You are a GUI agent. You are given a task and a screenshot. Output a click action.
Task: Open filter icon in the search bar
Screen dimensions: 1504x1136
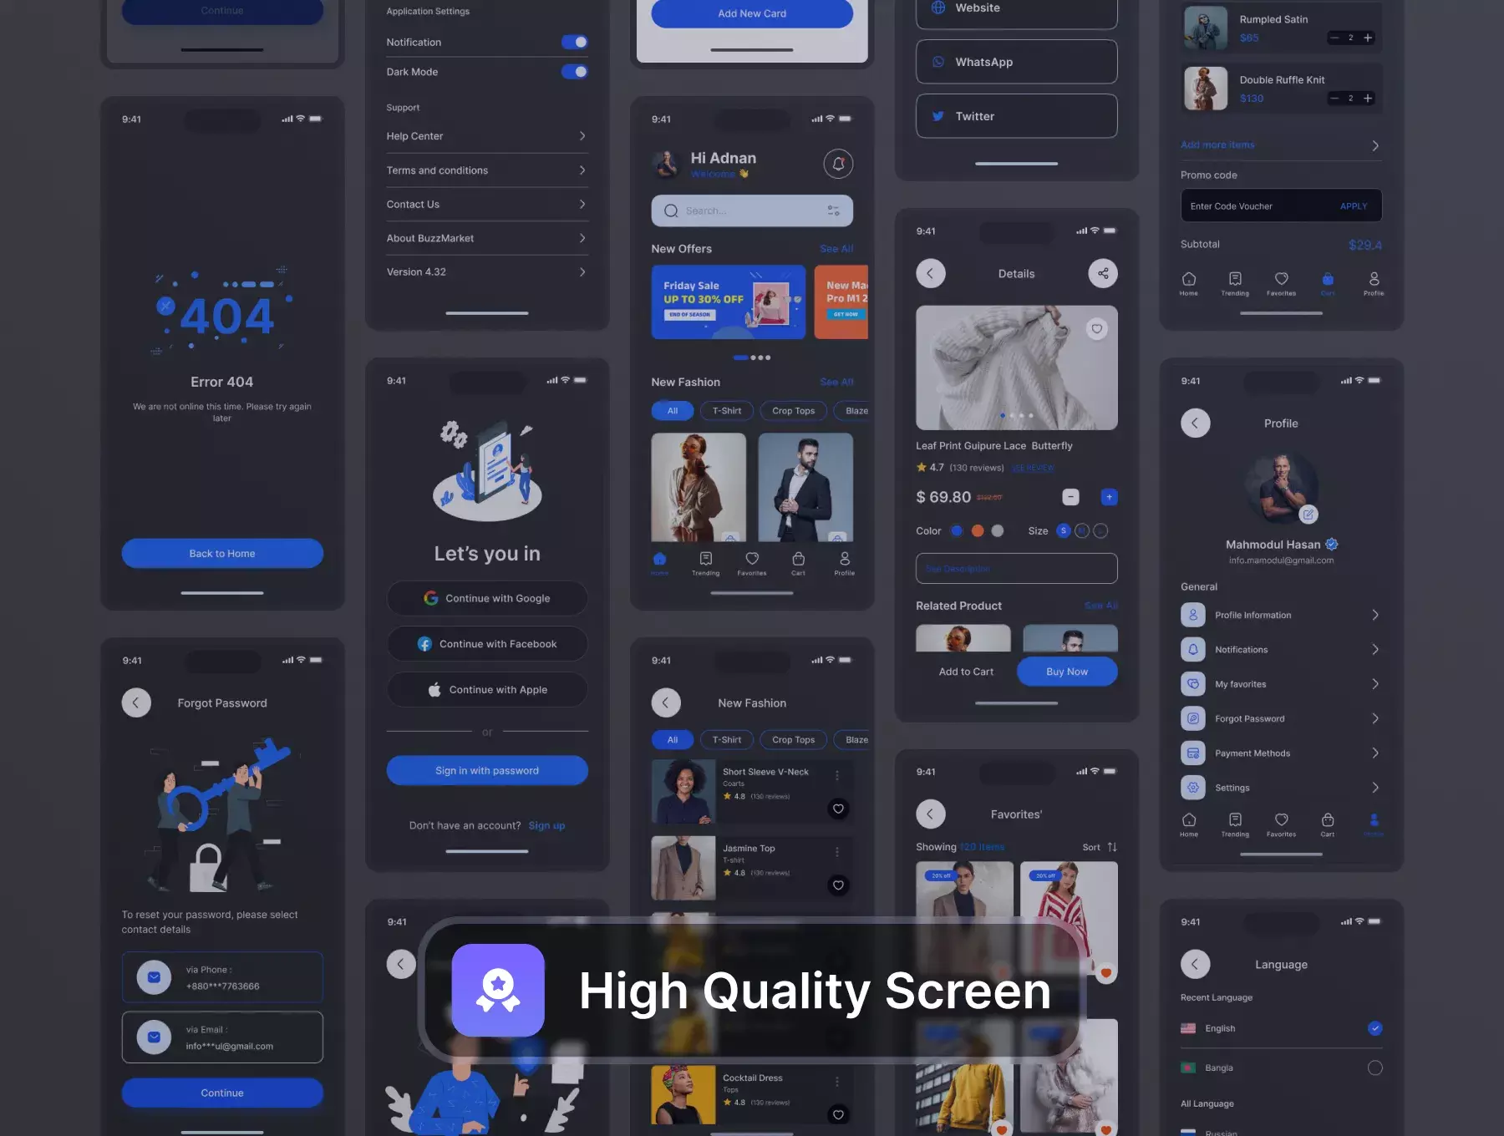(x=833, y=210)
